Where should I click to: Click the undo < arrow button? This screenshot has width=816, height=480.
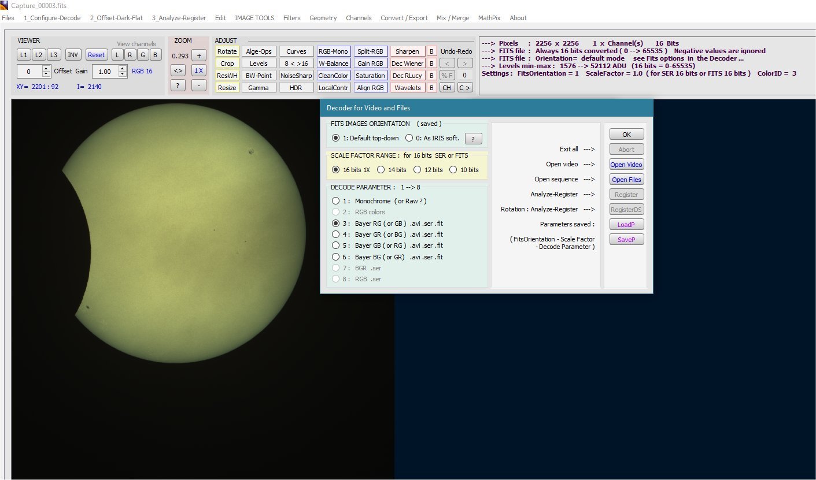pos(447,64)
